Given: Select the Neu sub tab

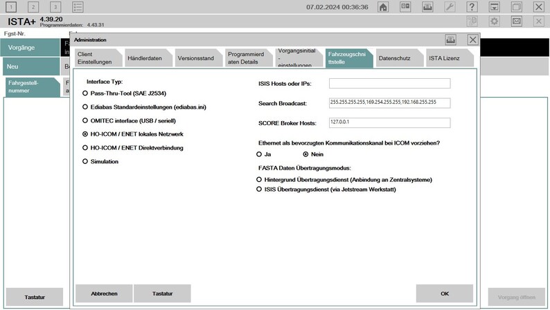Looking at the screenshot, I should click(x=31, y=66).
